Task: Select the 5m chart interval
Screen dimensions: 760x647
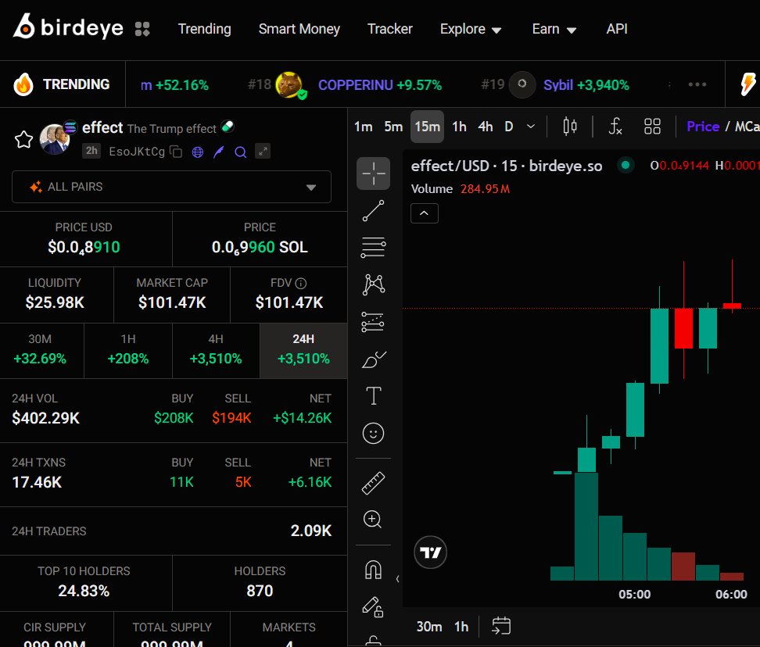Action: point(393,127)
